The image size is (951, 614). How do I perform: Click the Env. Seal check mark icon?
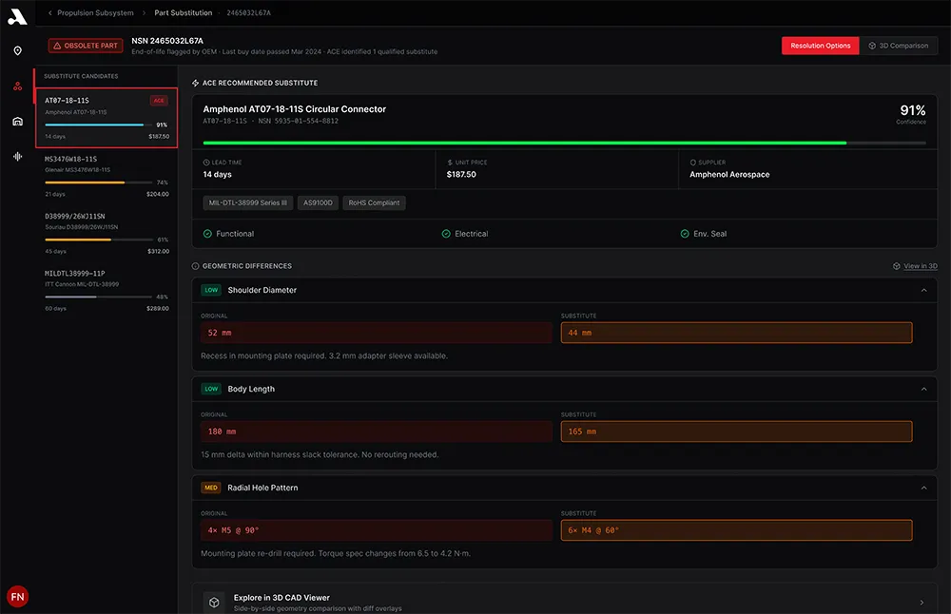[x=685, y=234]
